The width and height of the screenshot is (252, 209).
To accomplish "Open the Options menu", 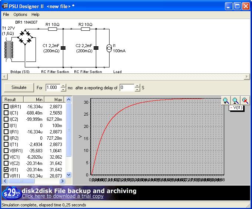I will point(20,14).
